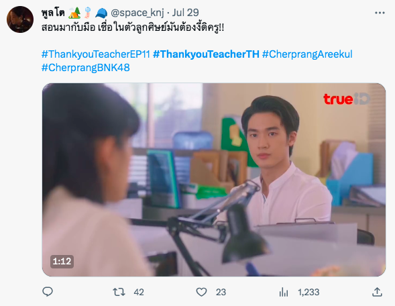This screenshot has height=306, width=395.
Task: Retweet this post using the arrows icon
Action: point(119,292)
